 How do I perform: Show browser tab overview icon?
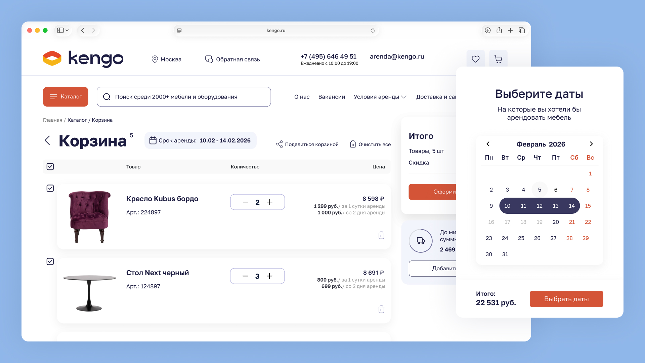[x=522, y=30]
